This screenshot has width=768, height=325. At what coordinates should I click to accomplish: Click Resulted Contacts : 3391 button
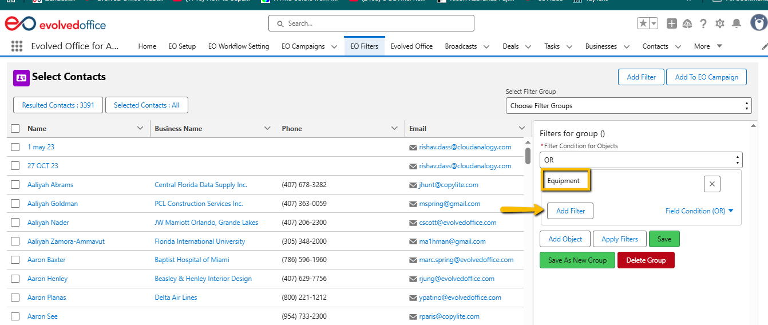tap(58, 105)
